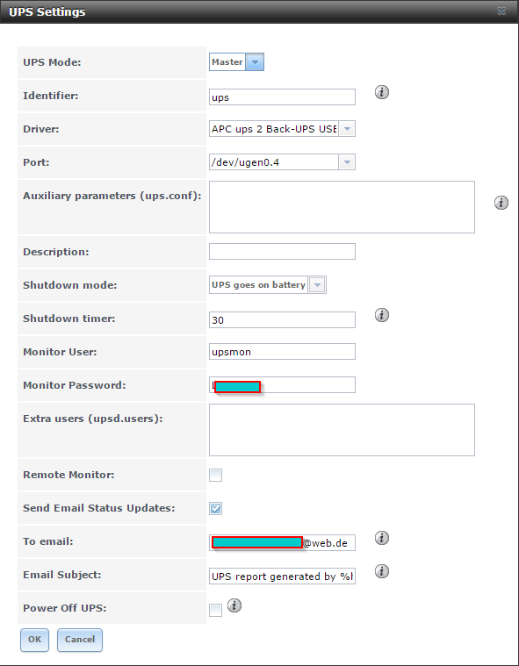Screen dimensions: 519x666
Task: Focus the Description input field
Action: 282,252
